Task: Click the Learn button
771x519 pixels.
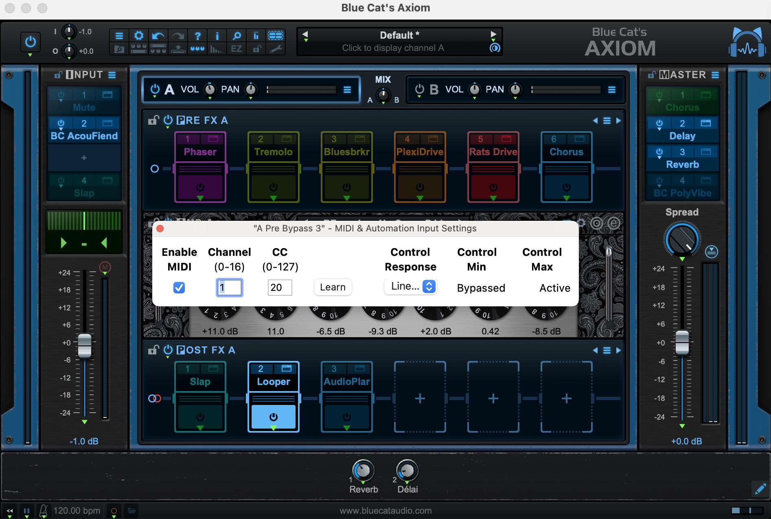Action: [333, 287]
